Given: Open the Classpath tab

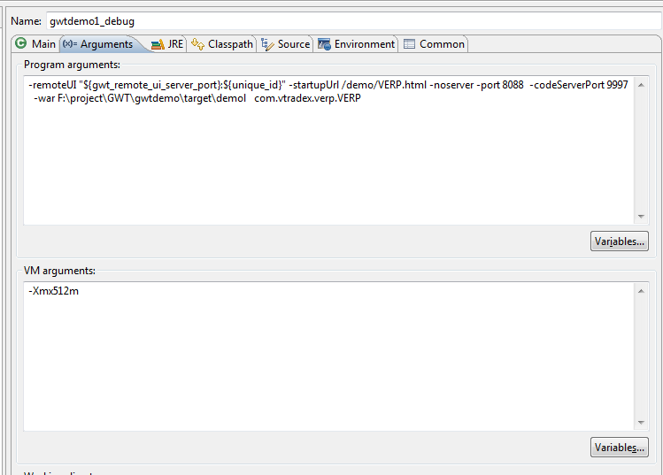Looking at the screenshot, I should pyautogui.click(x=222, y=44).
